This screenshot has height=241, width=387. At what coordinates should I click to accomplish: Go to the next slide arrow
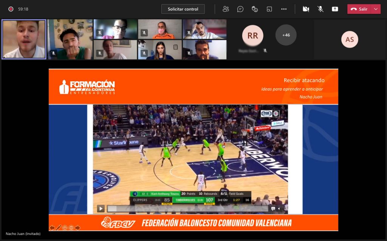(x=77, y=228)
